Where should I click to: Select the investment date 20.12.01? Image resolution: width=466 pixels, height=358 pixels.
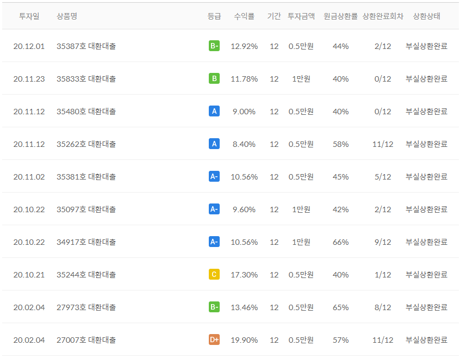coord(29,46)
